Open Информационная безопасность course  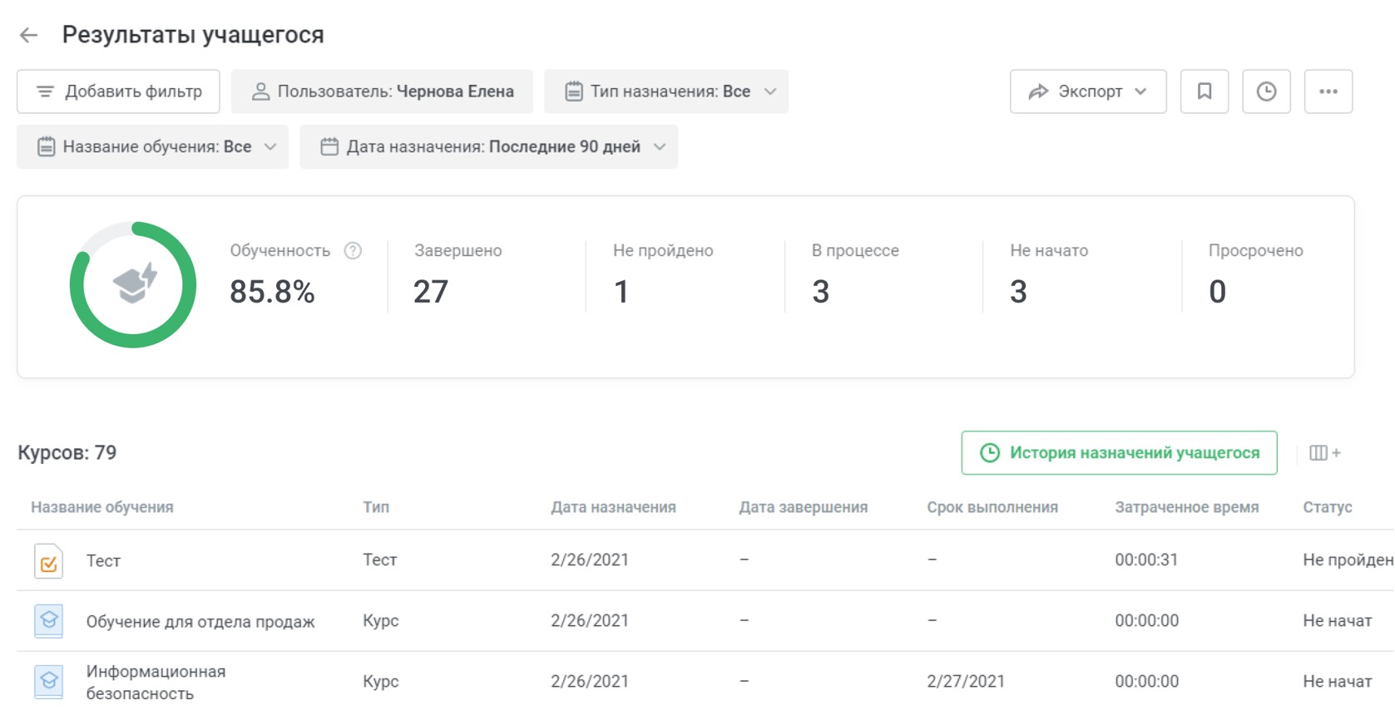coord(156,682)
